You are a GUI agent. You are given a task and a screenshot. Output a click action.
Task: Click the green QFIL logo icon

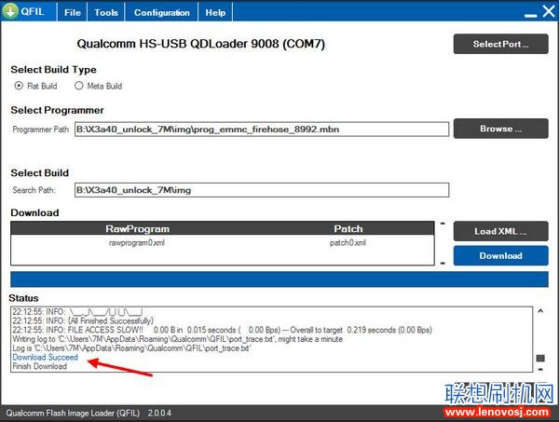[10, 11]
